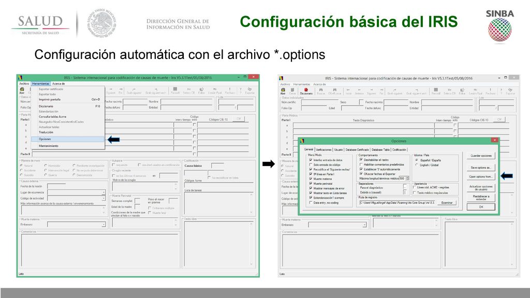
Task: Open Lugar de ocurrencia dropdown in menu-open window
Action: pos(104,192)
